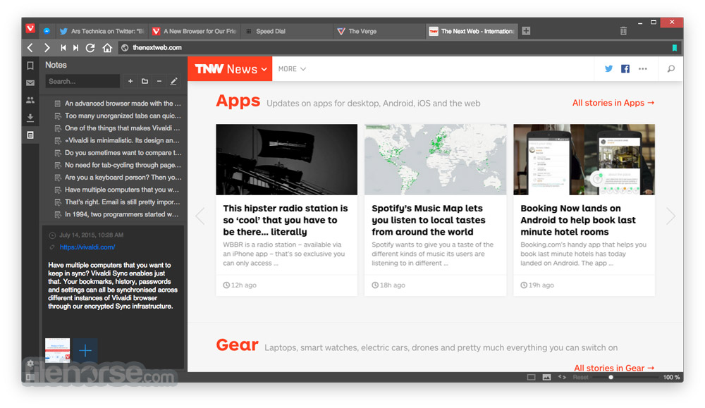The height and width of the screenshot is (408, 705).
Task: Switch to Ars Technica on Twitter tab
Action: click(102, 31)
